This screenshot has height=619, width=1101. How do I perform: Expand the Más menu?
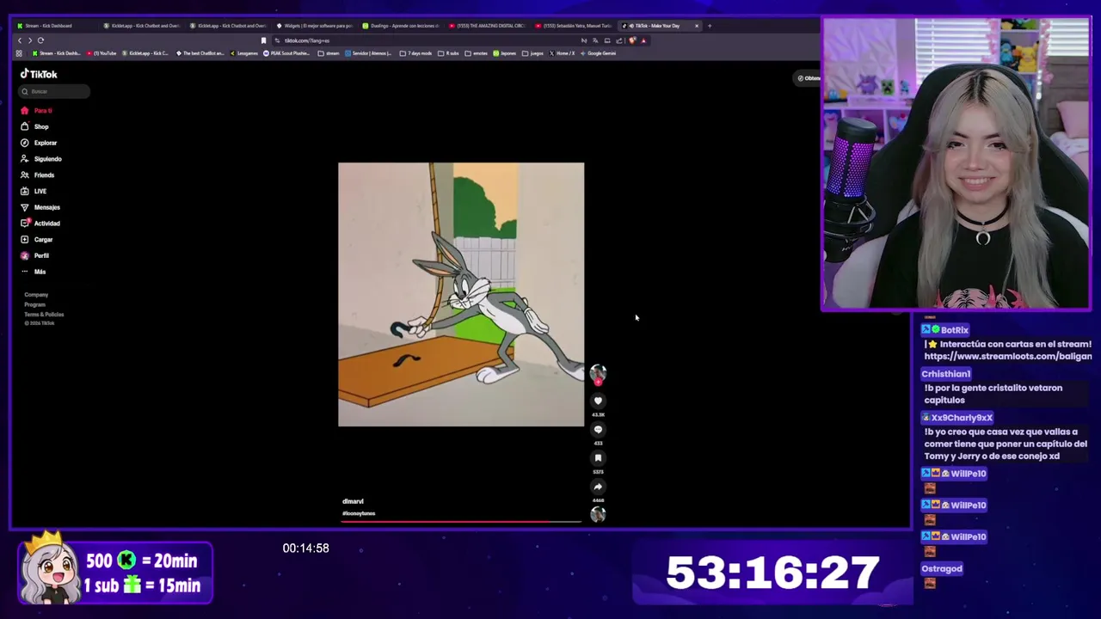click(33, 272)
